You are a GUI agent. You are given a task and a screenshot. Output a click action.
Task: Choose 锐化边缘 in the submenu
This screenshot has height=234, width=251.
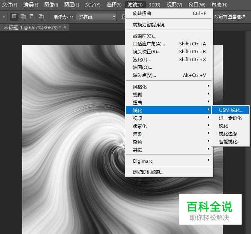(x=230, y=134)
